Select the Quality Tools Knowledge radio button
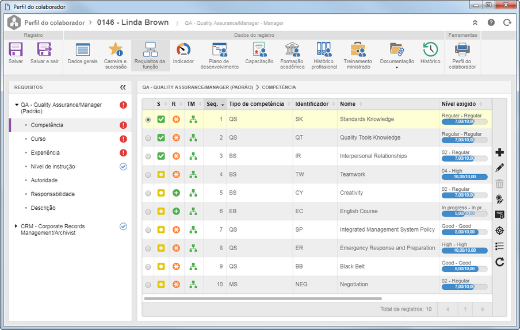 pos(148,138)
